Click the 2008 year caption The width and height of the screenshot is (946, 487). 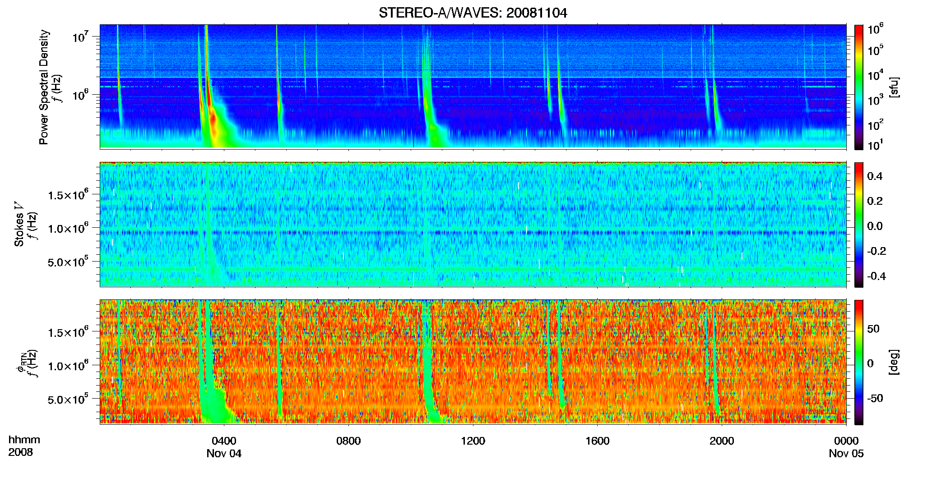tap(20, 452)
